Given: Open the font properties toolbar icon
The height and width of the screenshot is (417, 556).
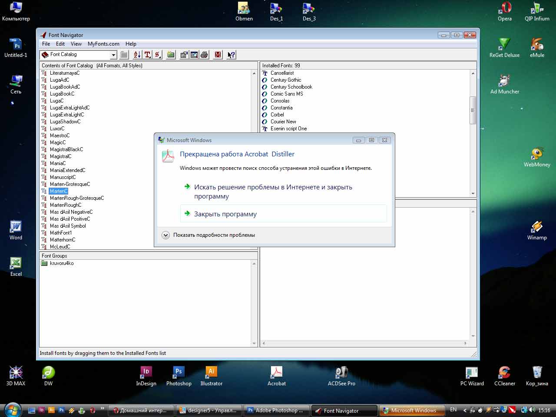Looking at the screenshot, I should [x=184, y=55].
